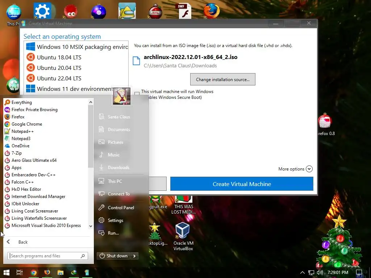The width and height of the screenshot is (371, 278).
Task: Open Control Panel from start menu
Action: pos(121,208)
